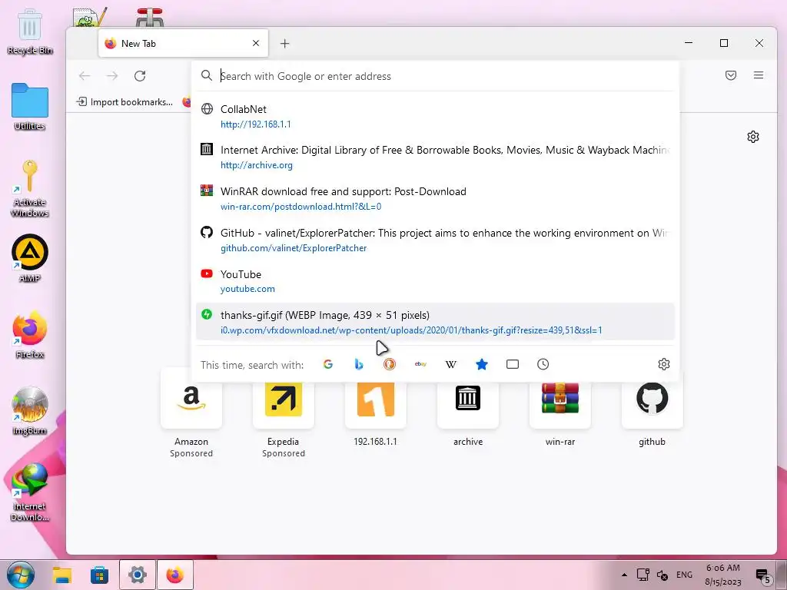Viewport: 787px width, 590px height.
Task: Search this time with eBay icon
Action: click(x=420, y=364)
